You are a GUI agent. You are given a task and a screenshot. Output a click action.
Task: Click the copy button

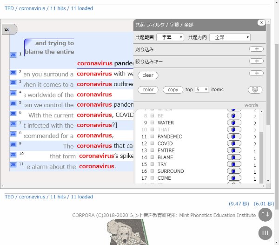(173, 89)
